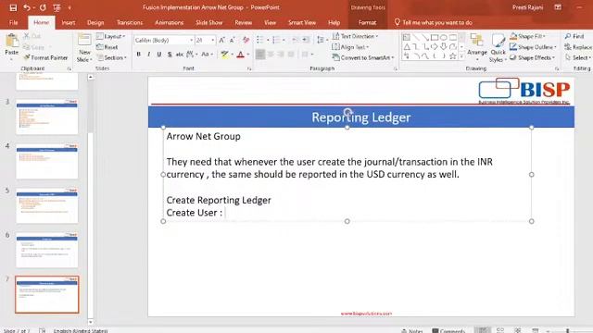Click Select in Editing group
The width and height of the screenshot is (593, 333).
[x=578, y=57]
